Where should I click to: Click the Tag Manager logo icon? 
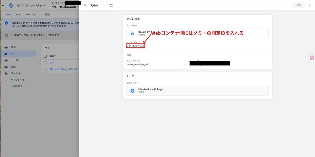(x=11, y=5)
